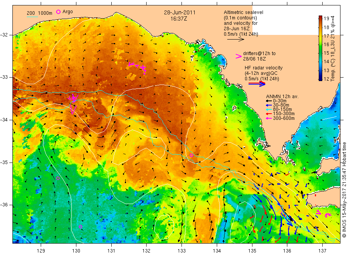
Task: Click the 12 degree label on color bar
Action: (x=326, y=78)
